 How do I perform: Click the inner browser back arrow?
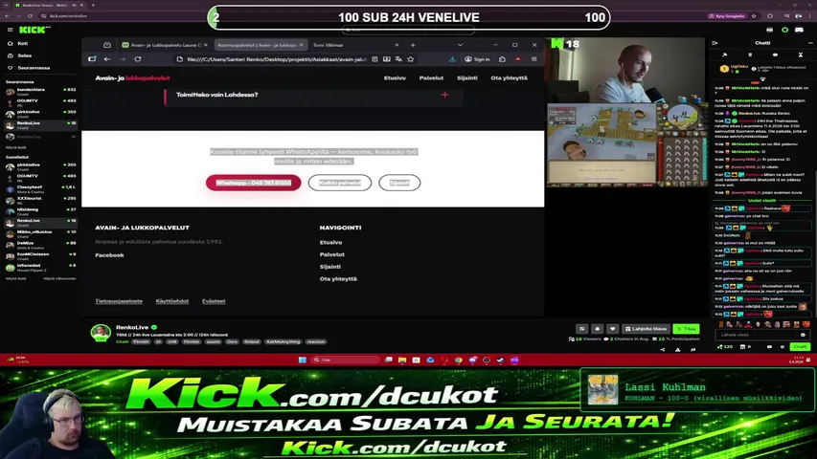[107, 59]
